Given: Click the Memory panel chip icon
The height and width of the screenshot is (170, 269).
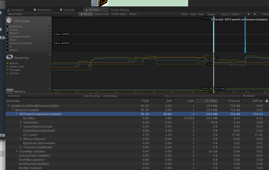Looking at the screenshot, I should (9, 91).
